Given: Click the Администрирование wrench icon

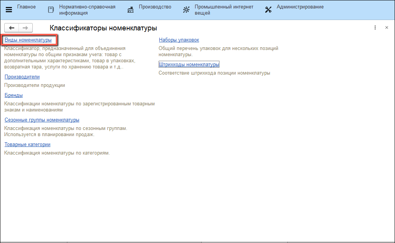Looking at the screenshot, I should pyautogui.click(x=268, y=10).
